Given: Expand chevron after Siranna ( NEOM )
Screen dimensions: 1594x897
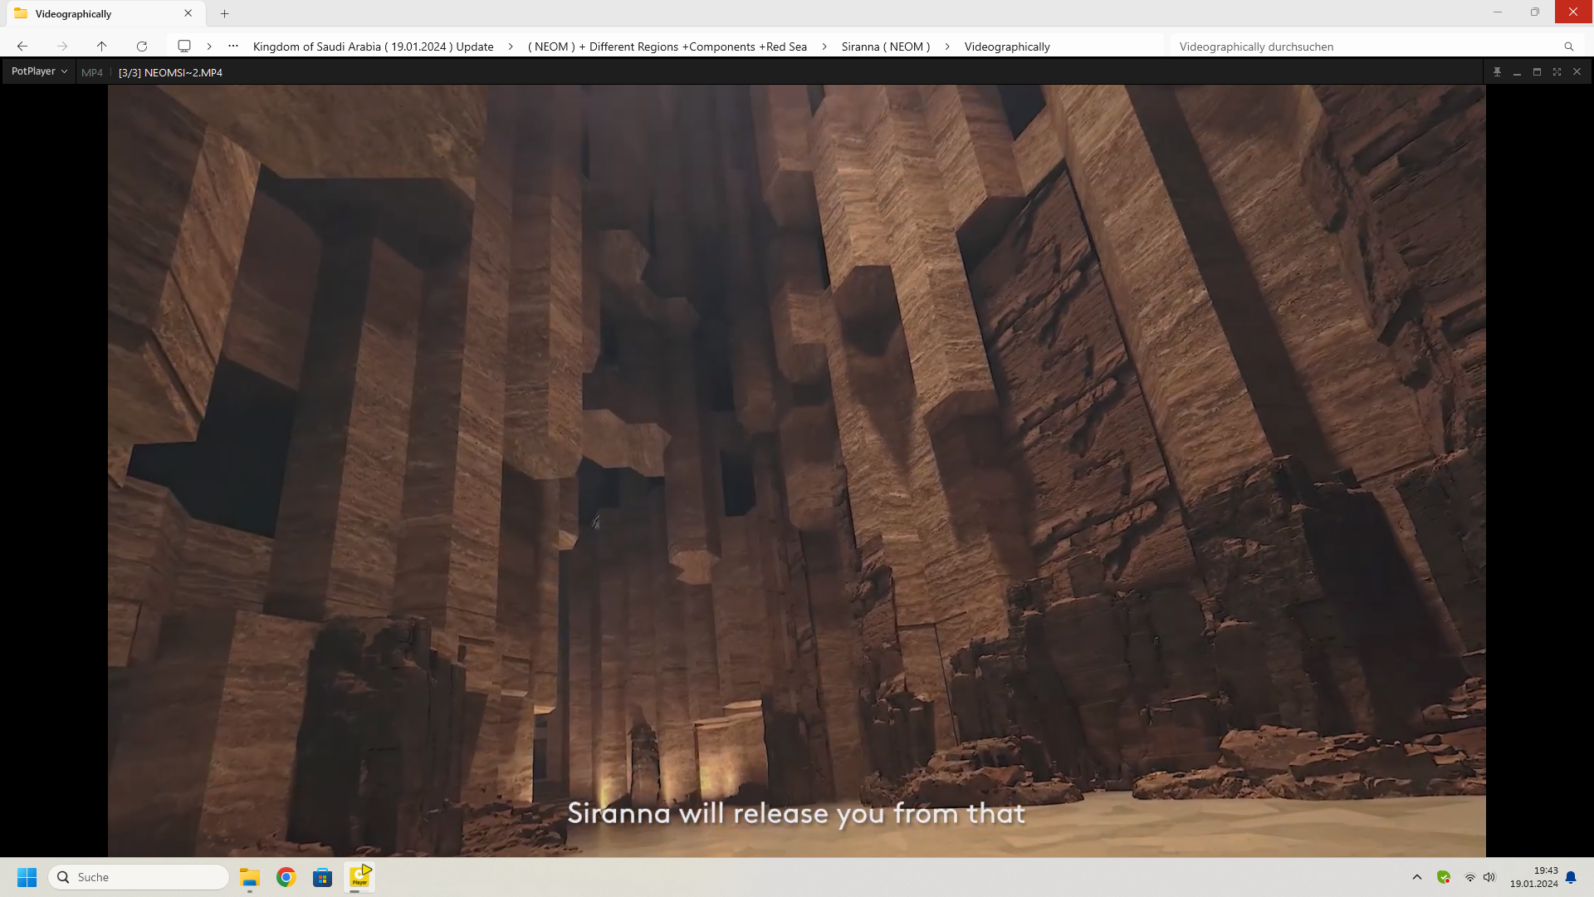Looking at the screenshot, I should tap(947, 47).
